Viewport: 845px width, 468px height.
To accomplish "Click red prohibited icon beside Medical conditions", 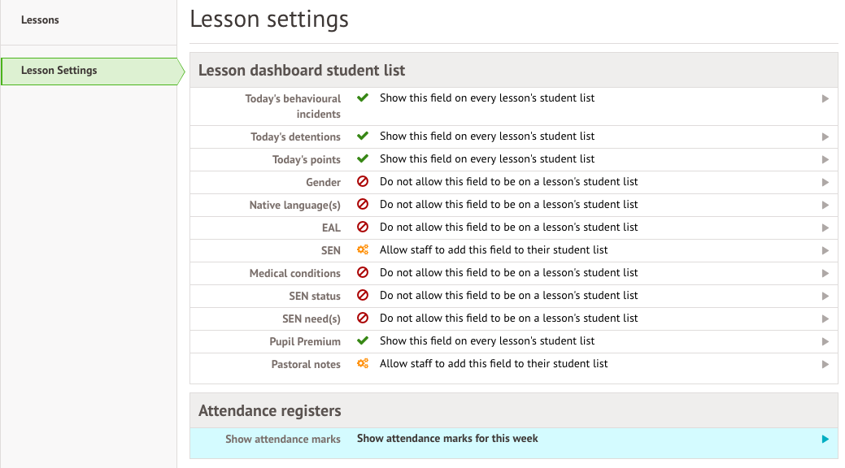I will [363, 272].
